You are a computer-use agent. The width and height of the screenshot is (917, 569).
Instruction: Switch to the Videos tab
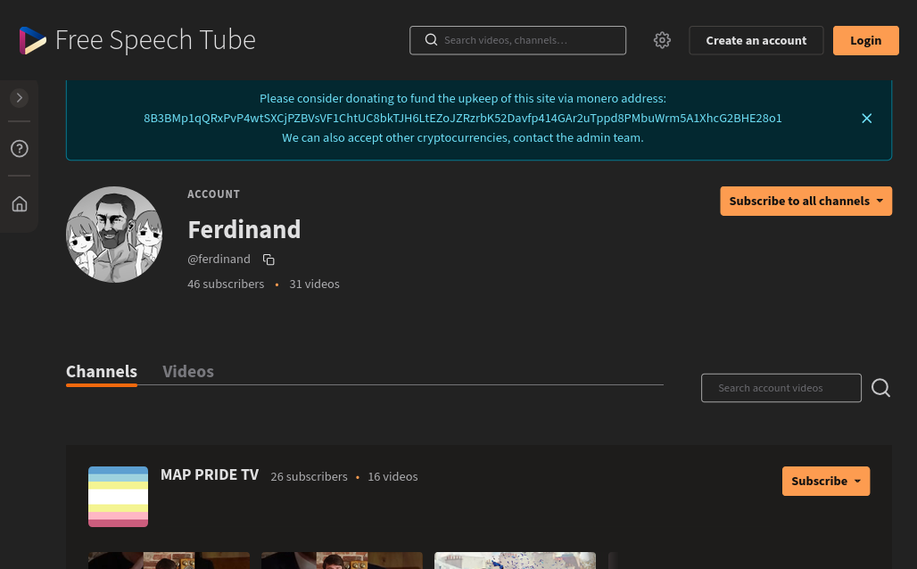click(188, 371)
